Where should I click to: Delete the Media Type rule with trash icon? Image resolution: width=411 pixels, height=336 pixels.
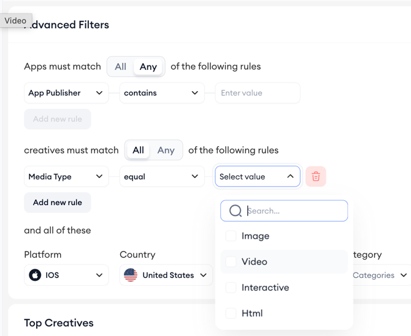[315, 176]
